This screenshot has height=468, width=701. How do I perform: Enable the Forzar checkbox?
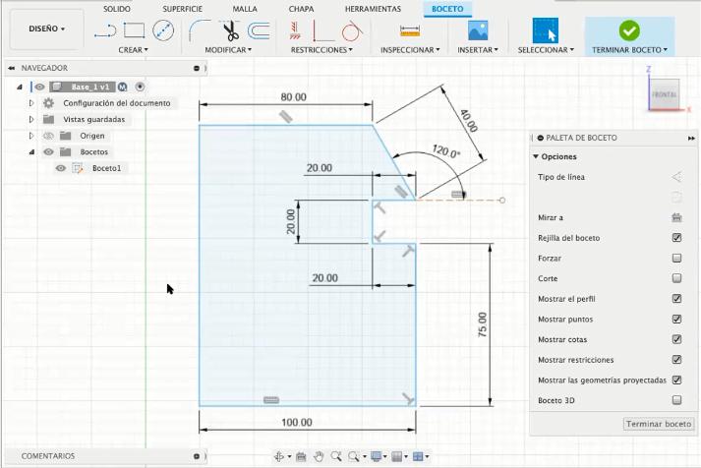[676, 258]
